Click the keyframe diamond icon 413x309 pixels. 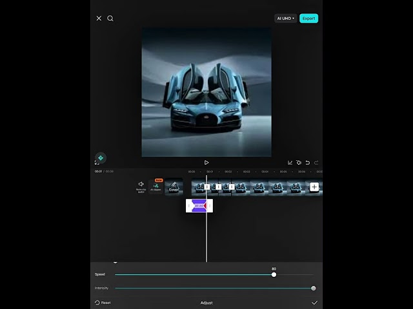pos(299,163)
